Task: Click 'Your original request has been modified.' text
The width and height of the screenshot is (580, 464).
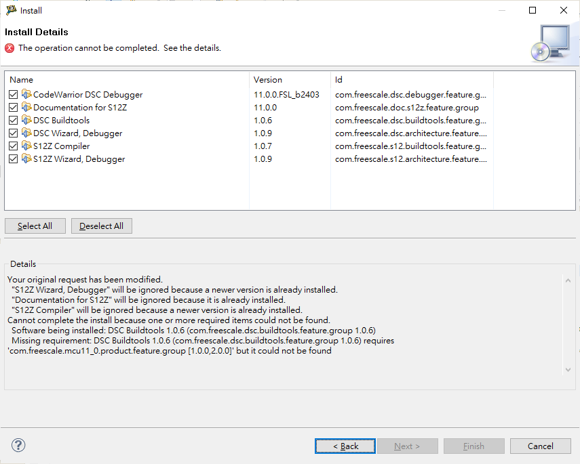Action: click(85, 279)
